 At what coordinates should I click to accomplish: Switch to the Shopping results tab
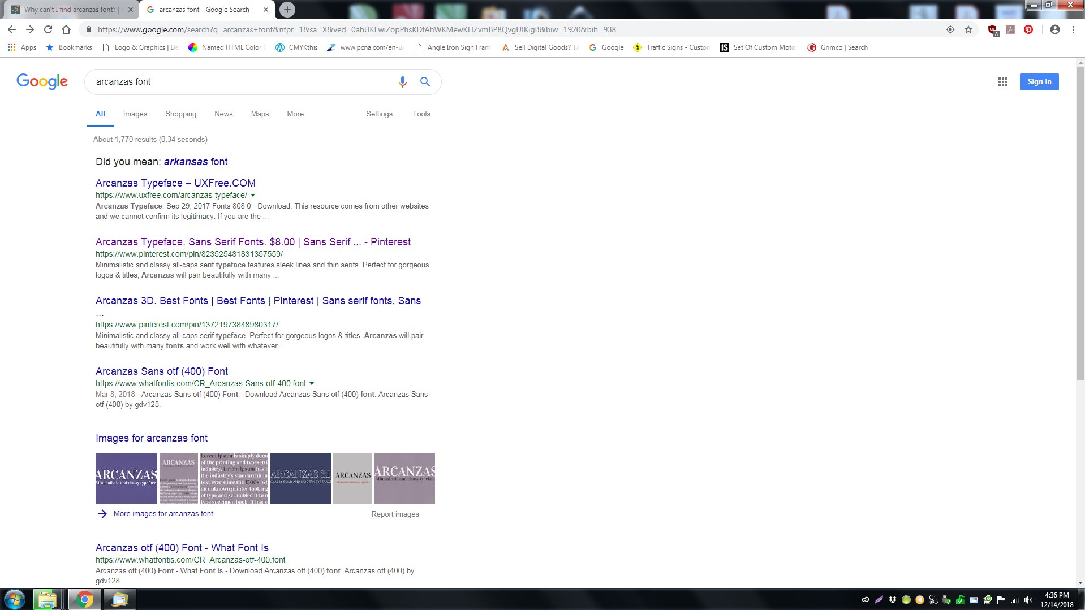point(181,114)
